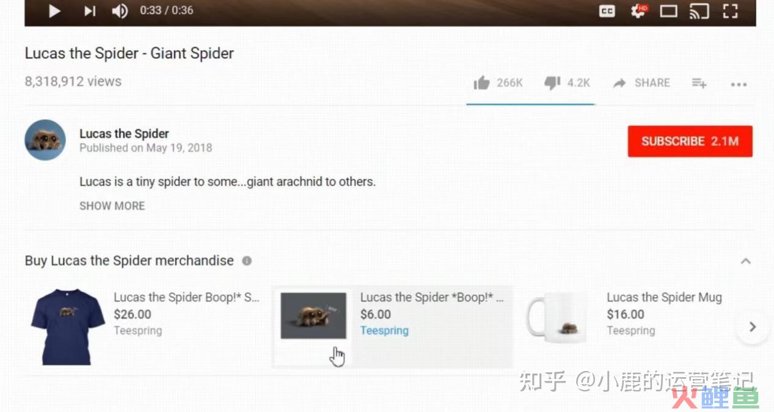Switch to theater mode
Viewport: 774px width, 412px height.
pyautogui.click(x=668, y=11)
